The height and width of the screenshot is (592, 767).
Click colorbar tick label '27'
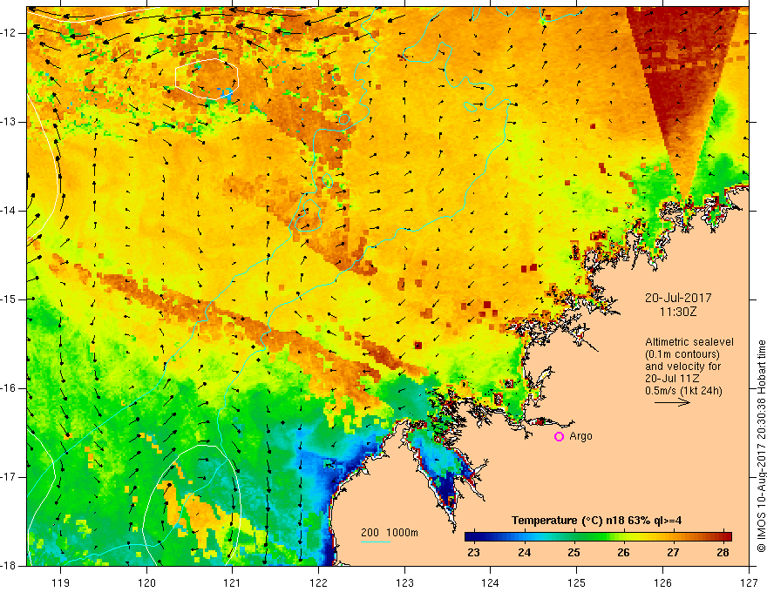673,553
